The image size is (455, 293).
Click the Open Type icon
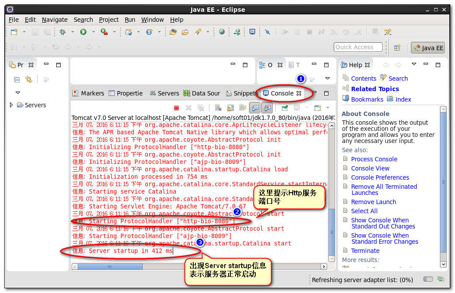[173, 32]
